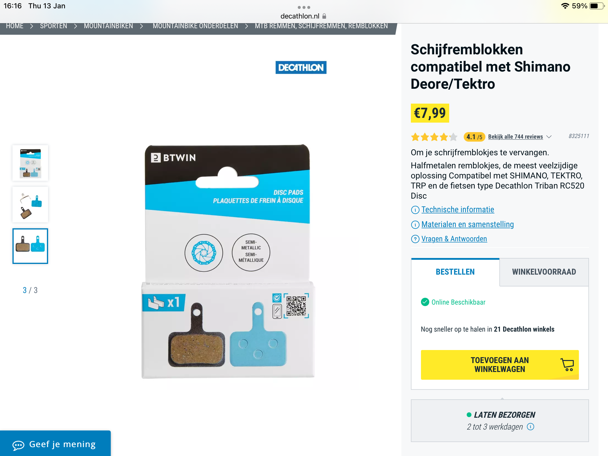
Task: Open the Technische informatie link
Action: tap(458, 210)
